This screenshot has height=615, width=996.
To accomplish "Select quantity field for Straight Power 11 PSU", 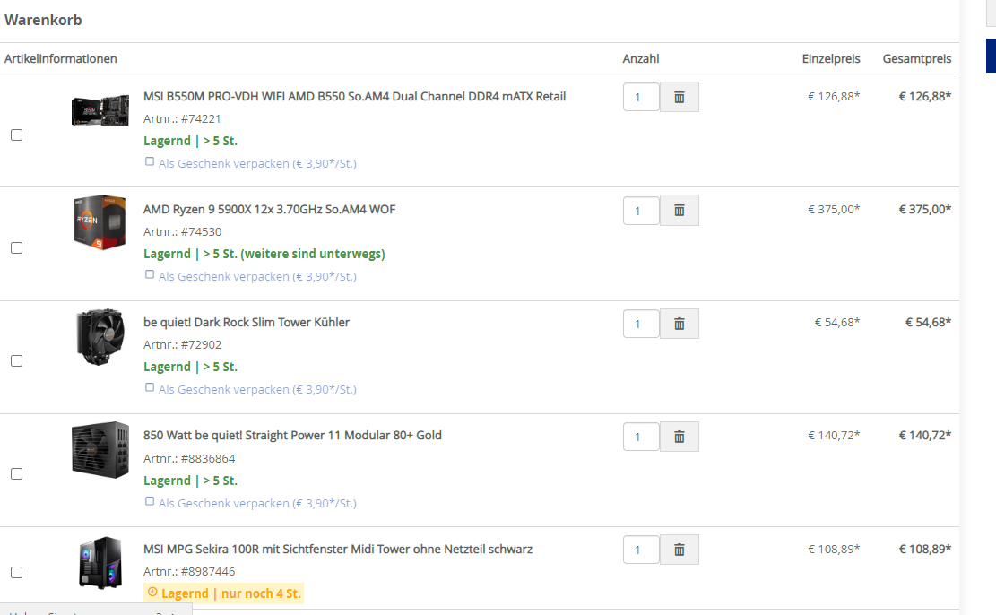I will (x=641, y=437).
